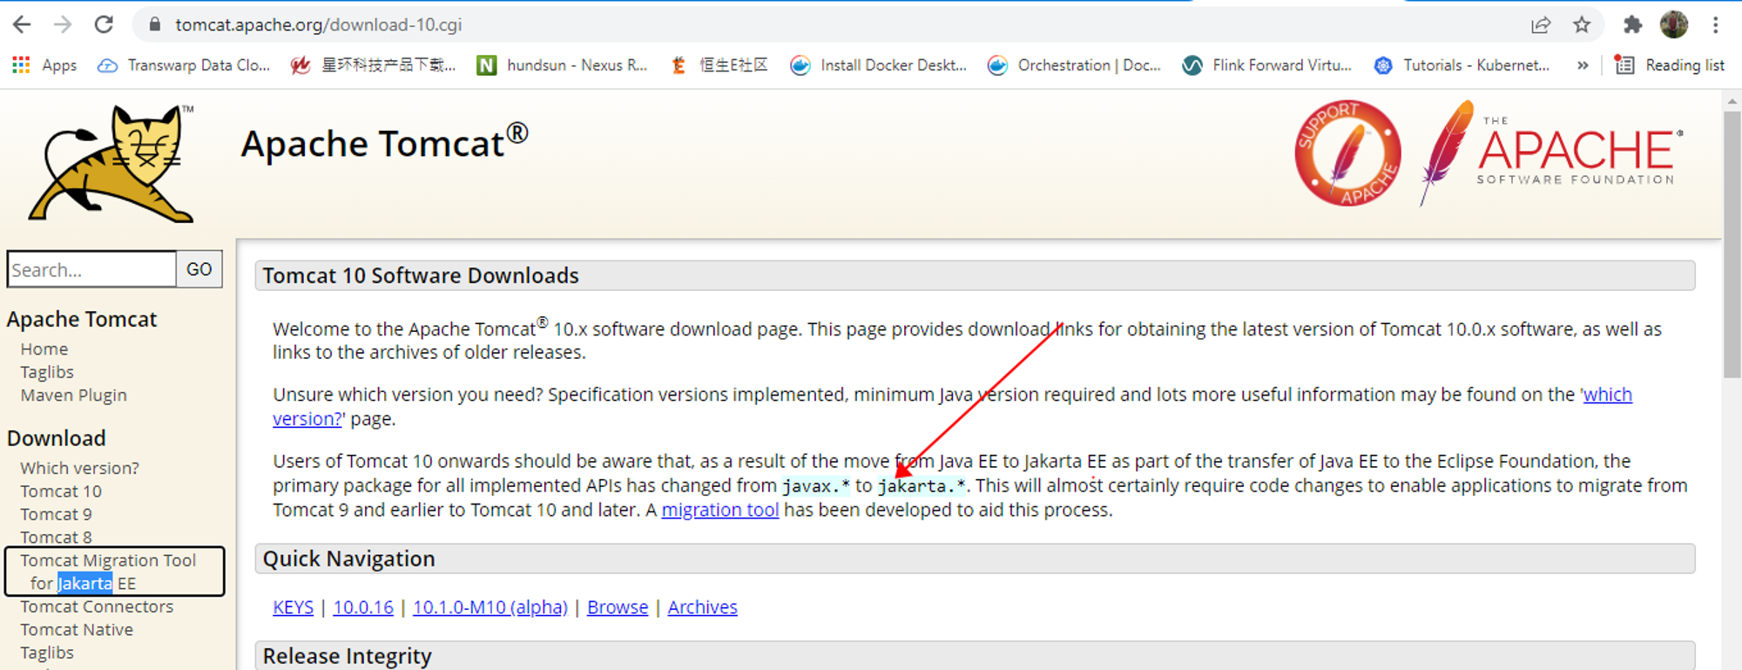Open the Browse link
The height and width of the screenshot is (670, 1742).
[x=618, y=607]
